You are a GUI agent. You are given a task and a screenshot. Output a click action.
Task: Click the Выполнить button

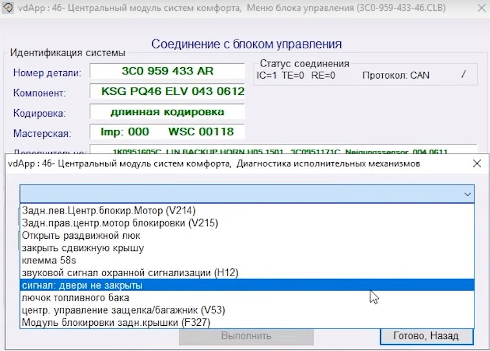(x=246, y=336)
